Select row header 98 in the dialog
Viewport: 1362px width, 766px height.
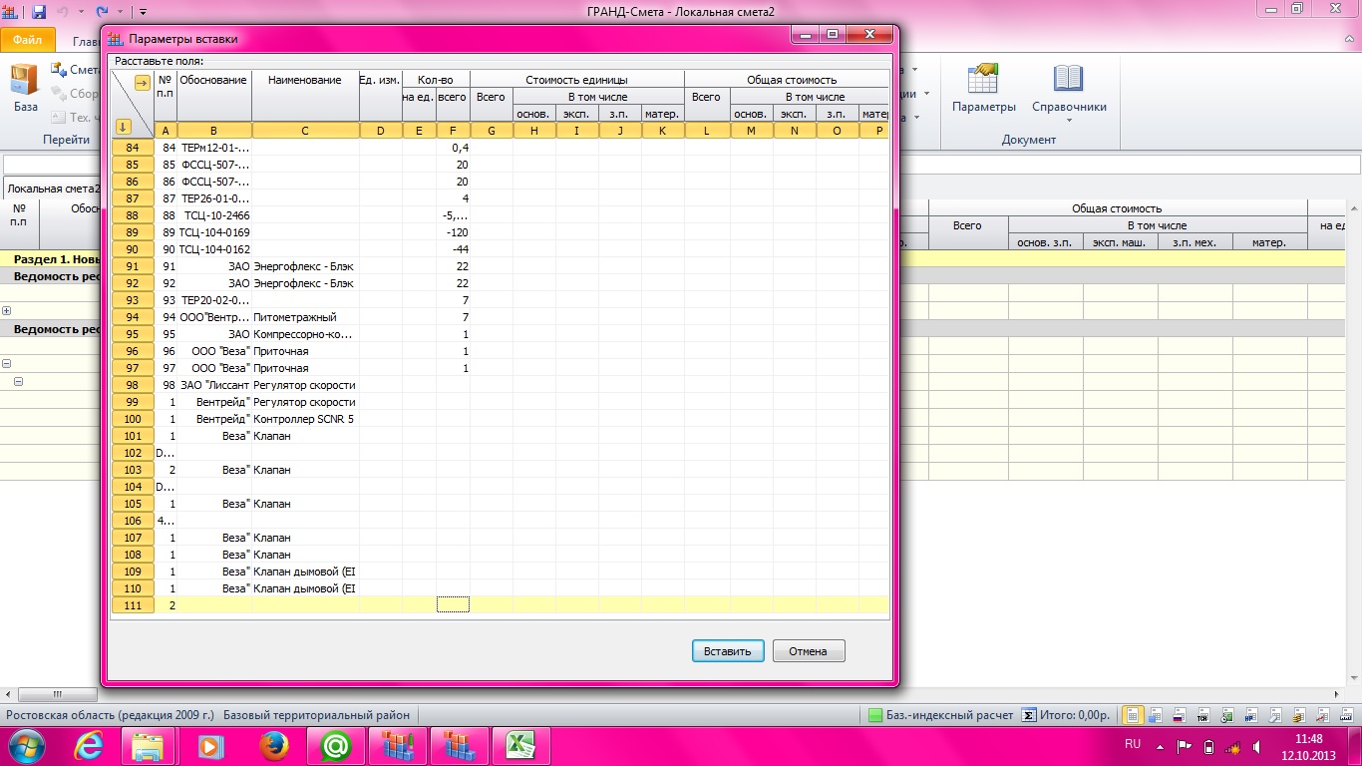pos(133,385)
